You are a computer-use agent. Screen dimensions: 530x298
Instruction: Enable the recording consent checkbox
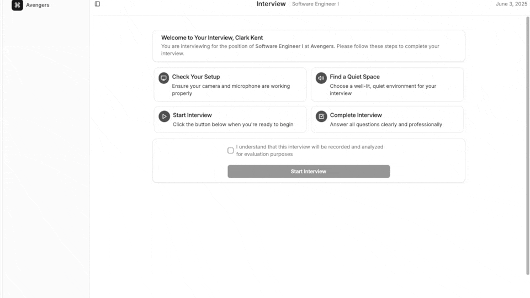pos(231,151)
